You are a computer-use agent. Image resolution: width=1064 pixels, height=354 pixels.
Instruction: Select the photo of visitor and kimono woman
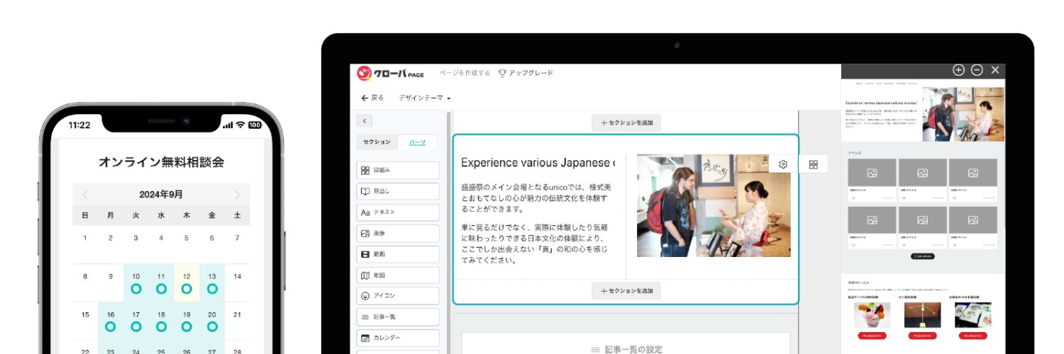point(714,205)
